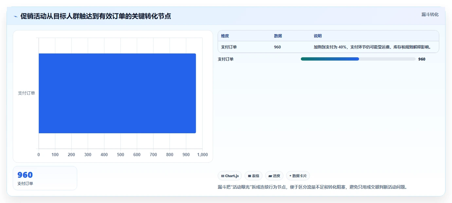Click the 0 tick on x-axis
Screen dimensions: 452x203
(39, 155)
